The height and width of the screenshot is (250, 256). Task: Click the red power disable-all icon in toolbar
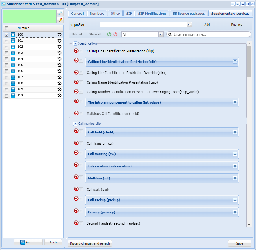pyautogui.click(x=115, y=34)
